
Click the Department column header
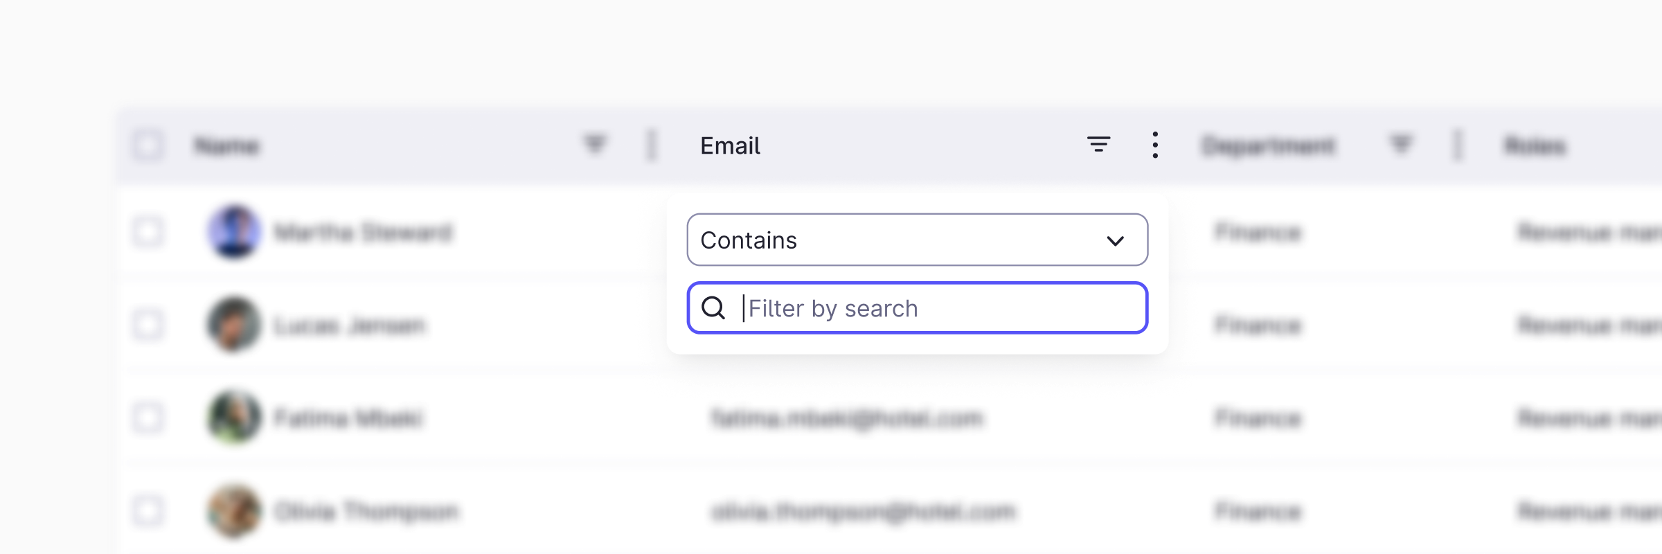(1269, 146)
